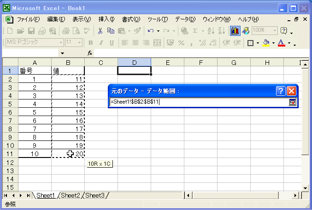Image resolution: width=312 pixels, height=210 pixels.
Task: Click Merge and Center icon
Action: tap(157, 43)
